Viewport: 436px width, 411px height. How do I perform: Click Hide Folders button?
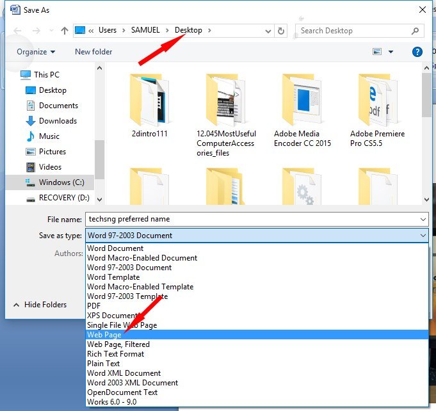pos(45,305)
